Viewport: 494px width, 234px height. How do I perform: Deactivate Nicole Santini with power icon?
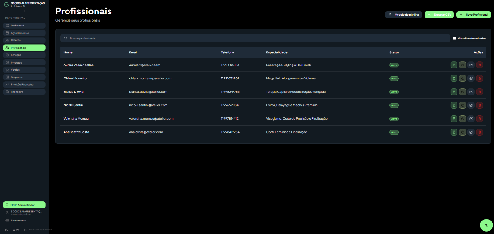[462, 105]
